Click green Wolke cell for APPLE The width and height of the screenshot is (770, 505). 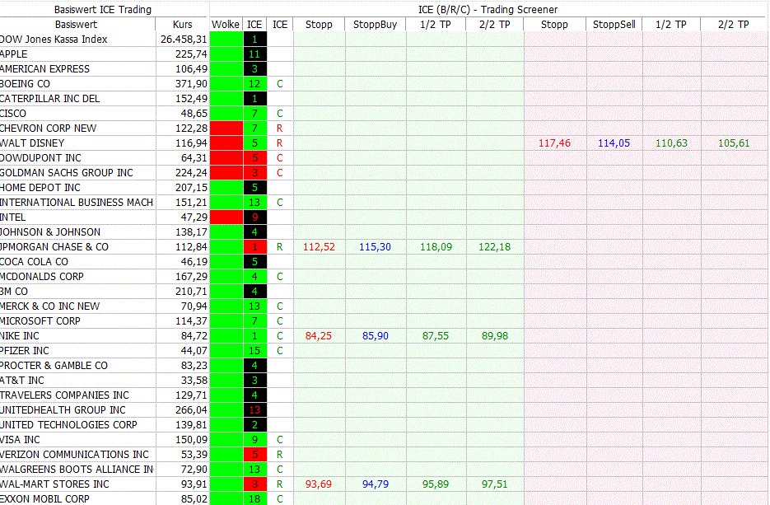tap(226, 54)
